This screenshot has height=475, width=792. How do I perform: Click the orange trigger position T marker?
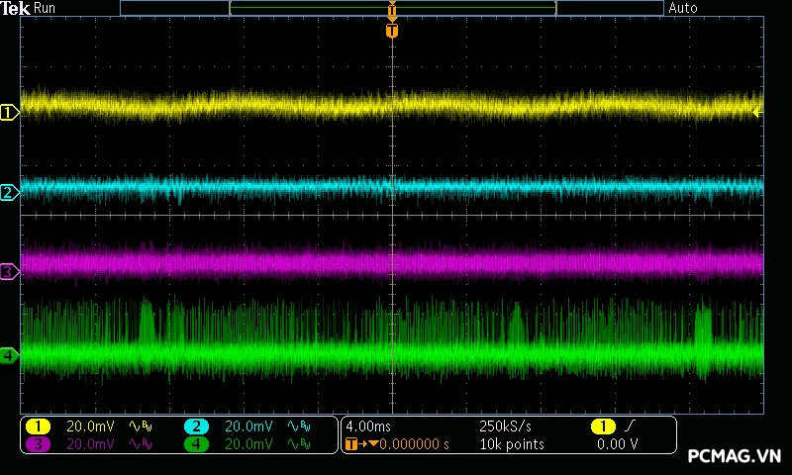click(392, 31)
